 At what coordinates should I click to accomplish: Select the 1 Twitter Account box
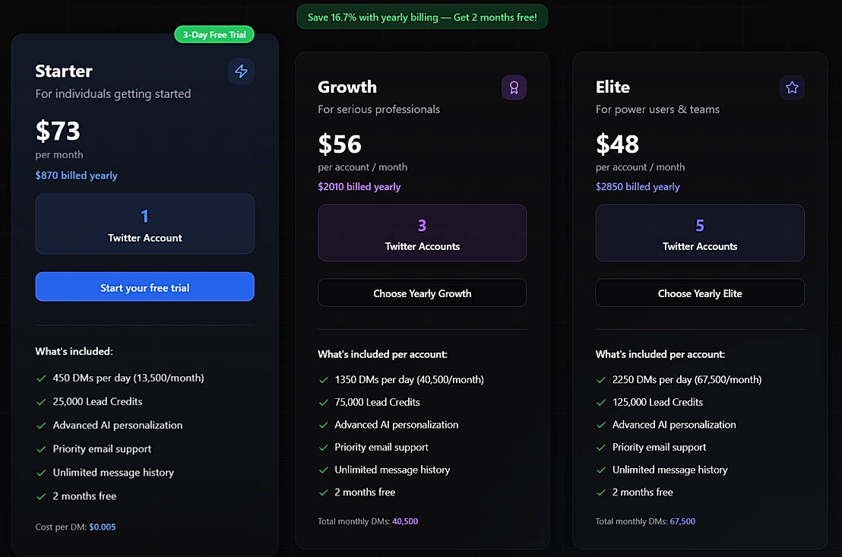[144, 224]
